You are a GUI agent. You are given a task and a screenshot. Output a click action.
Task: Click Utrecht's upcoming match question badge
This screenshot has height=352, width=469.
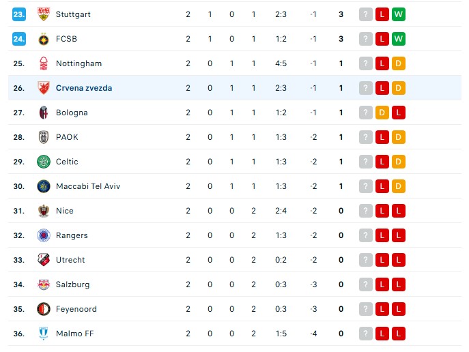(366, 260)
